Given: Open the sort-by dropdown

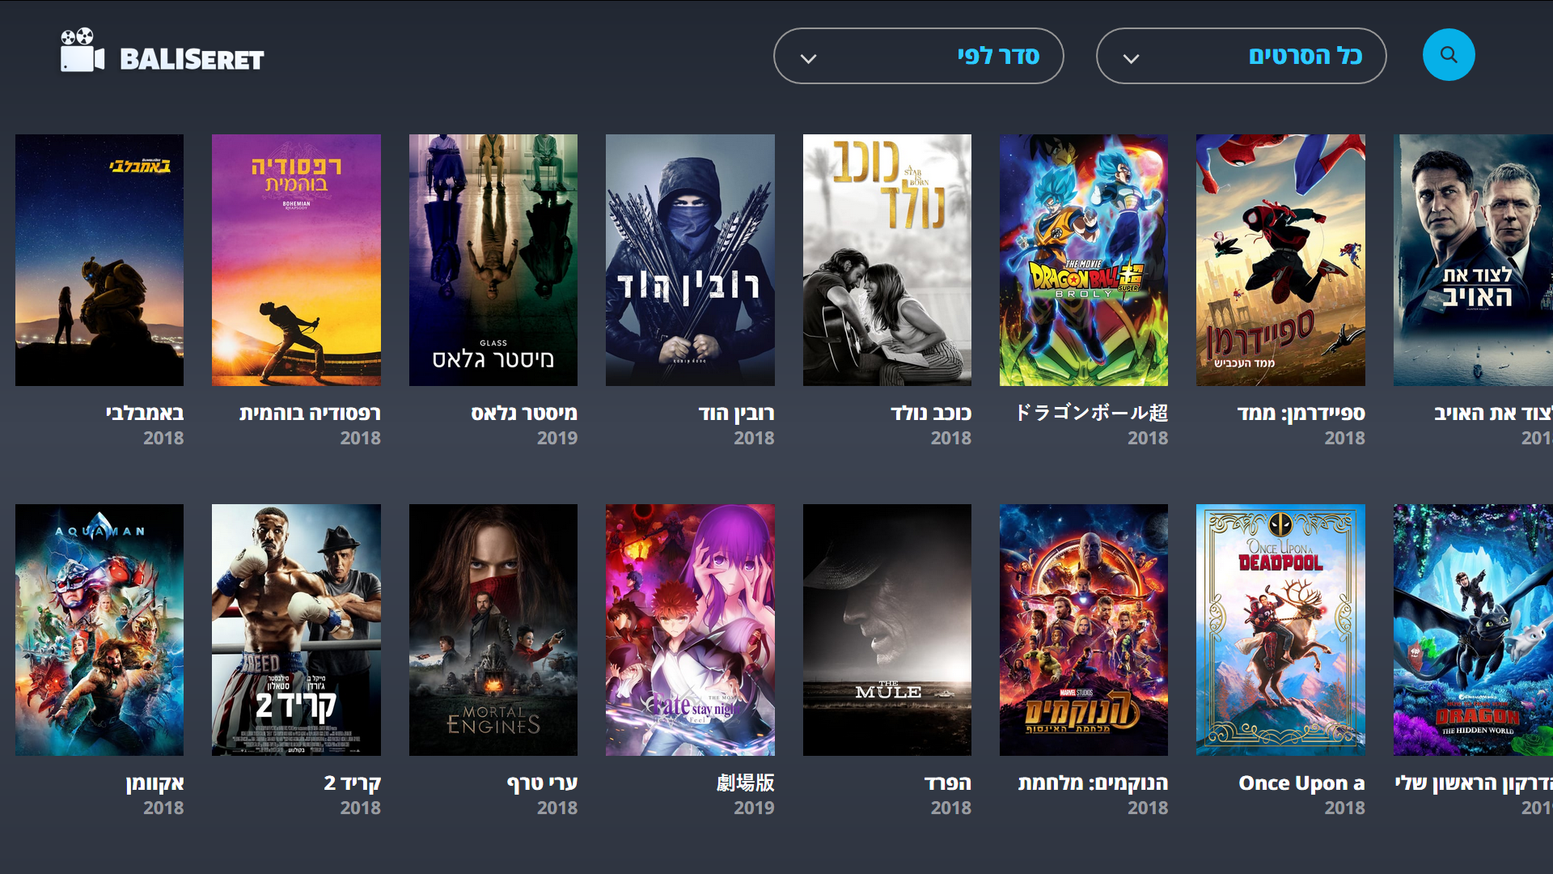Looking at the screenshot, I should (918, 56).
